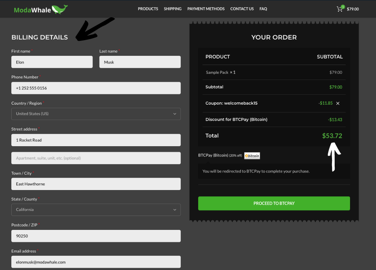This screenshot has height=270, width=376.
Task: Navigate to Contact Us
Action: pyautogui.click(x=242, y=9)
